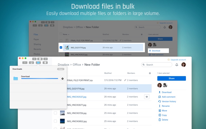Click highlighted Download in back window
206x129 pixels.
click(158, 51)
